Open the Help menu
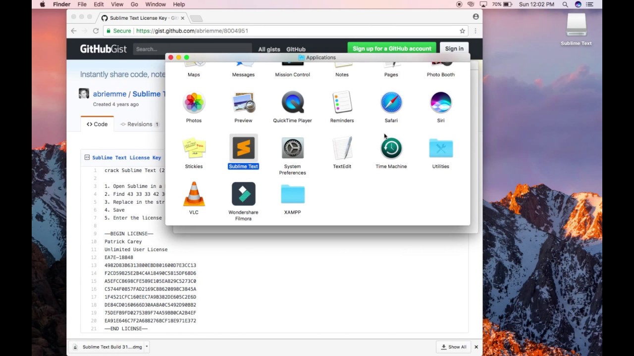Viewport: 634px width, 356px height. coord(179,4)
